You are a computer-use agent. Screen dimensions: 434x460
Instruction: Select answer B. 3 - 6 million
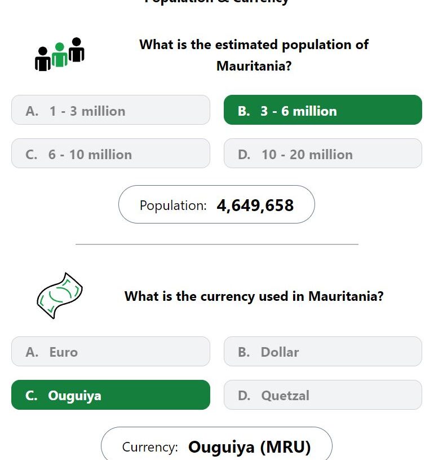[x=323, y=109]
